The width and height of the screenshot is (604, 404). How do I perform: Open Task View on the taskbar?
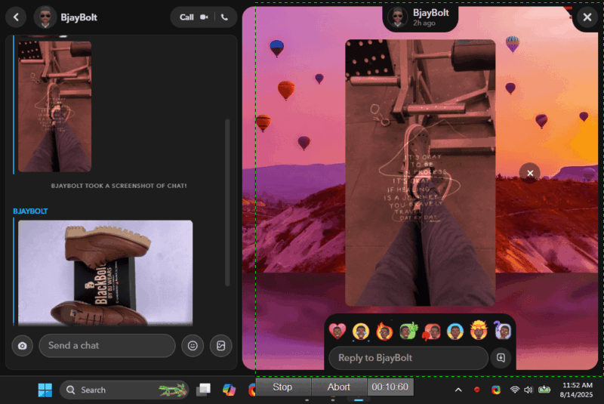[x=203, y=390]
